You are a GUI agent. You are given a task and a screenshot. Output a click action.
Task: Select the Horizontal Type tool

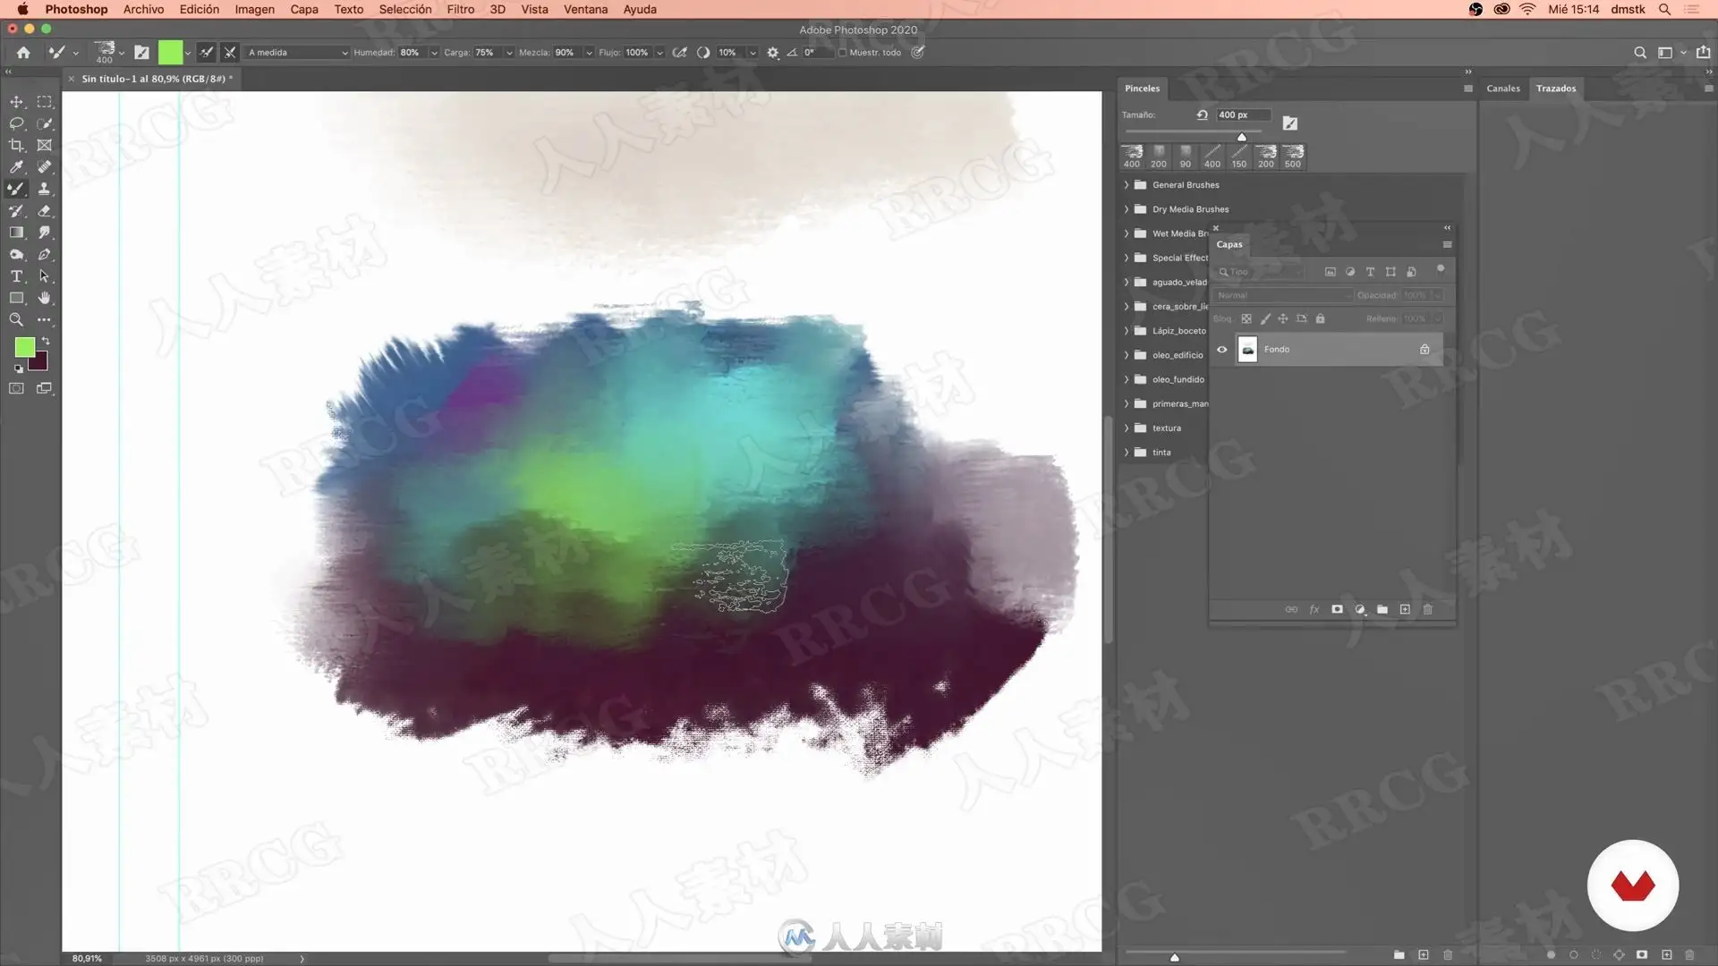click(x=16, y=276)
